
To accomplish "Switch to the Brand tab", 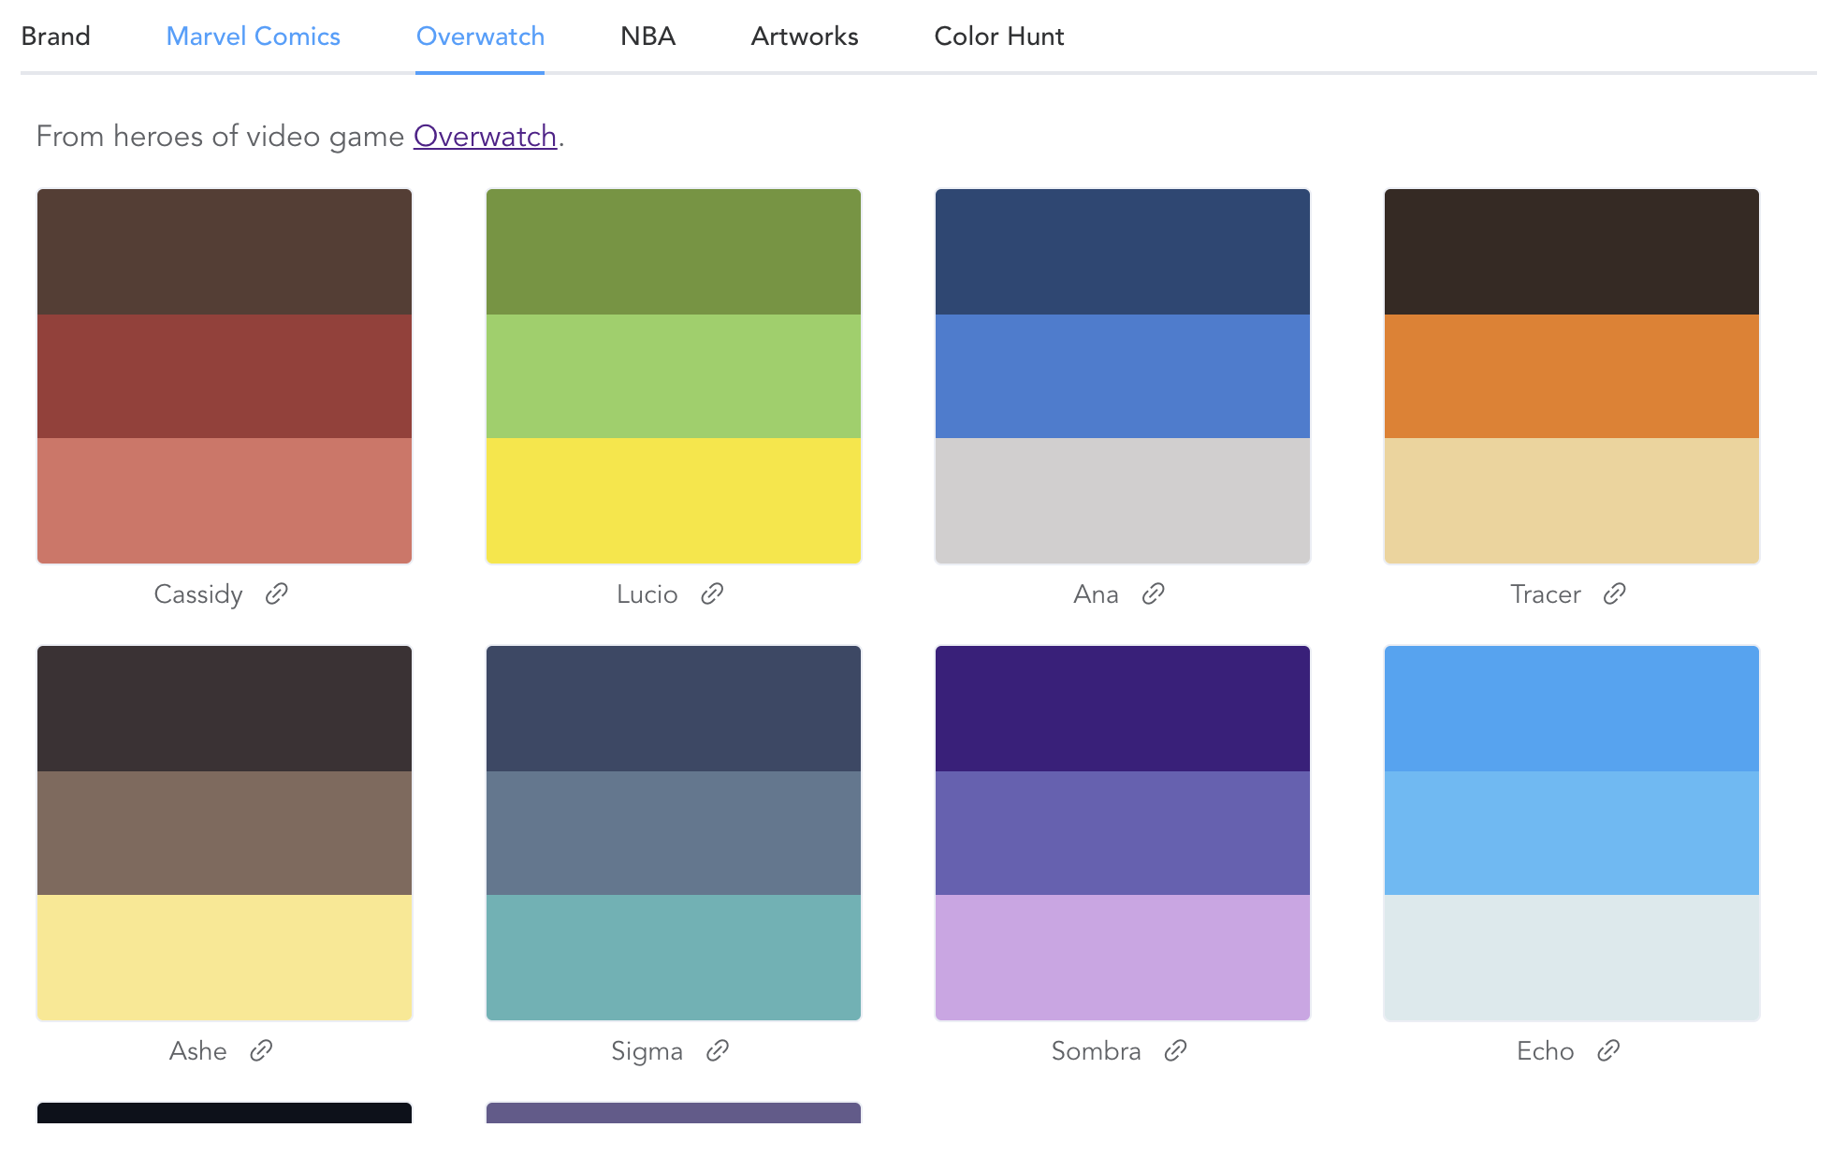I will click(56, 37).
